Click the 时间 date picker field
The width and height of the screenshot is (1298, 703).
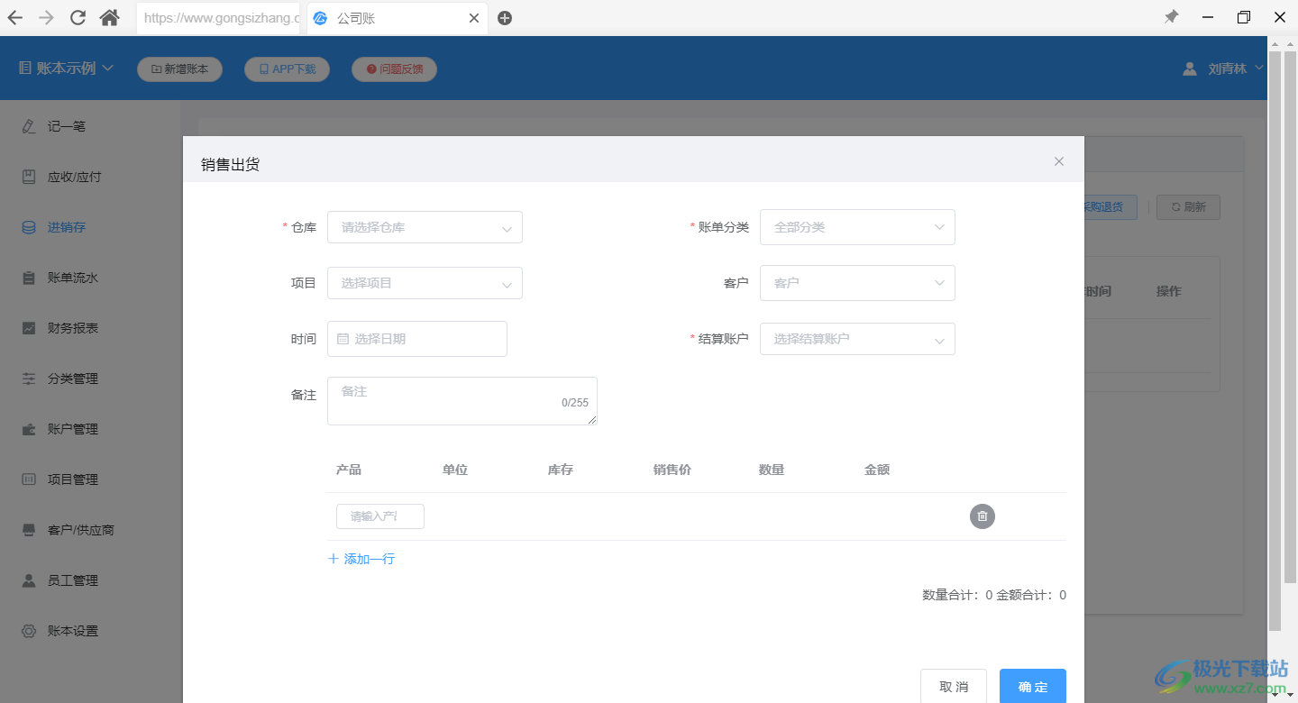pos(417,339)
